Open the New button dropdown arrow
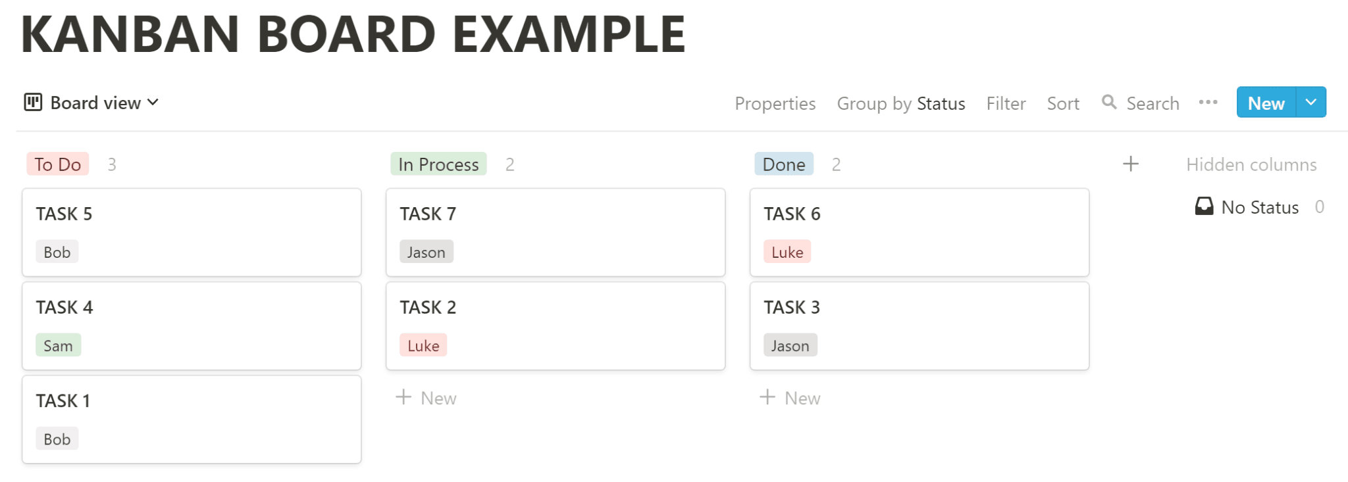Viewport: 1348px width, 482px height. [x=1310, y=102]
